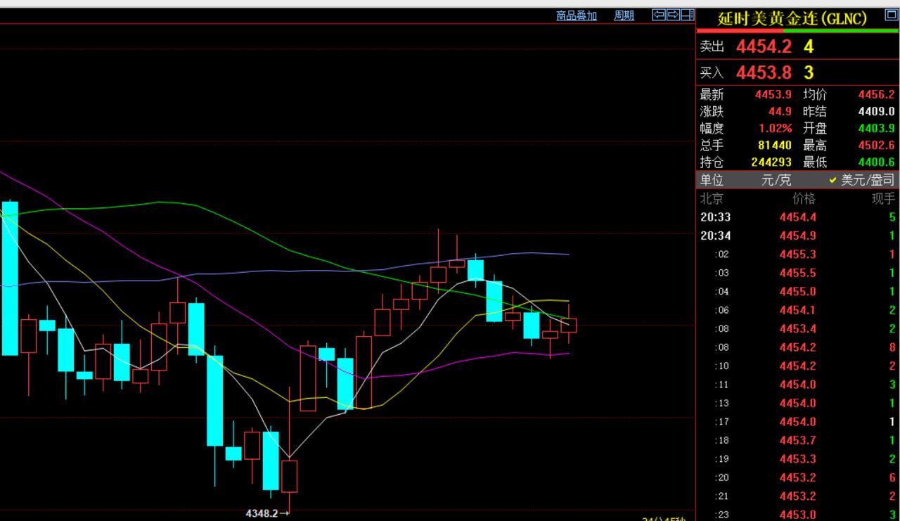The height and width of the screenshot is (521, 900).
Task: Click the average price 4456.2
Action: pos(876,94)
